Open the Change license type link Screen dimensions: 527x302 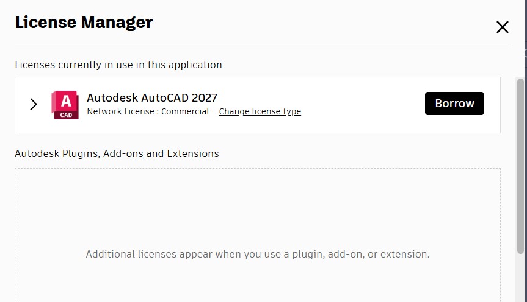pyautogui.click(x=260, y=111)
